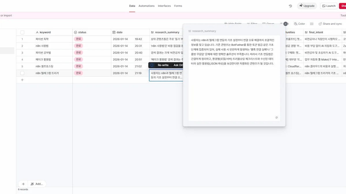Click the row height icon in toolbar
Viewport: 346px width, 194px height.
click(x=312, y=24)
